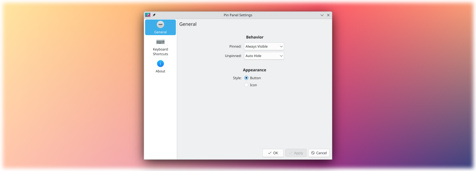Switch to the About page label
Screen dimensions: 476x171
coord(160,71)
